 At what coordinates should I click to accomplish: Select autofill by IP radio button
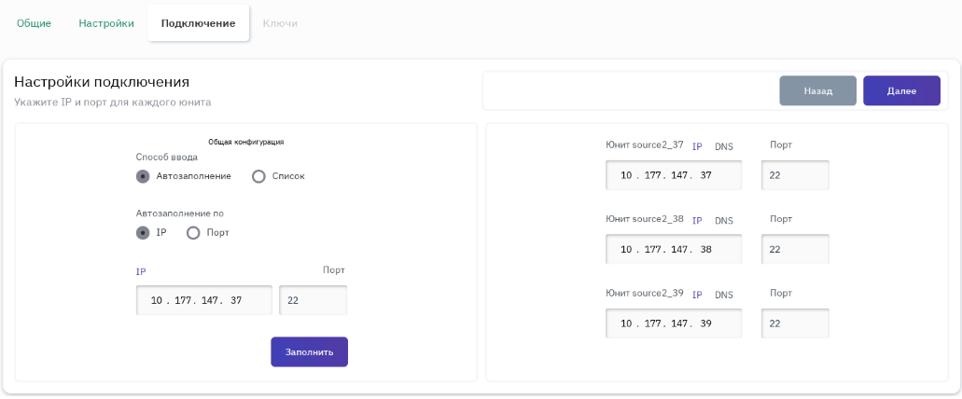pyautogui.click(x=143, y=233)
